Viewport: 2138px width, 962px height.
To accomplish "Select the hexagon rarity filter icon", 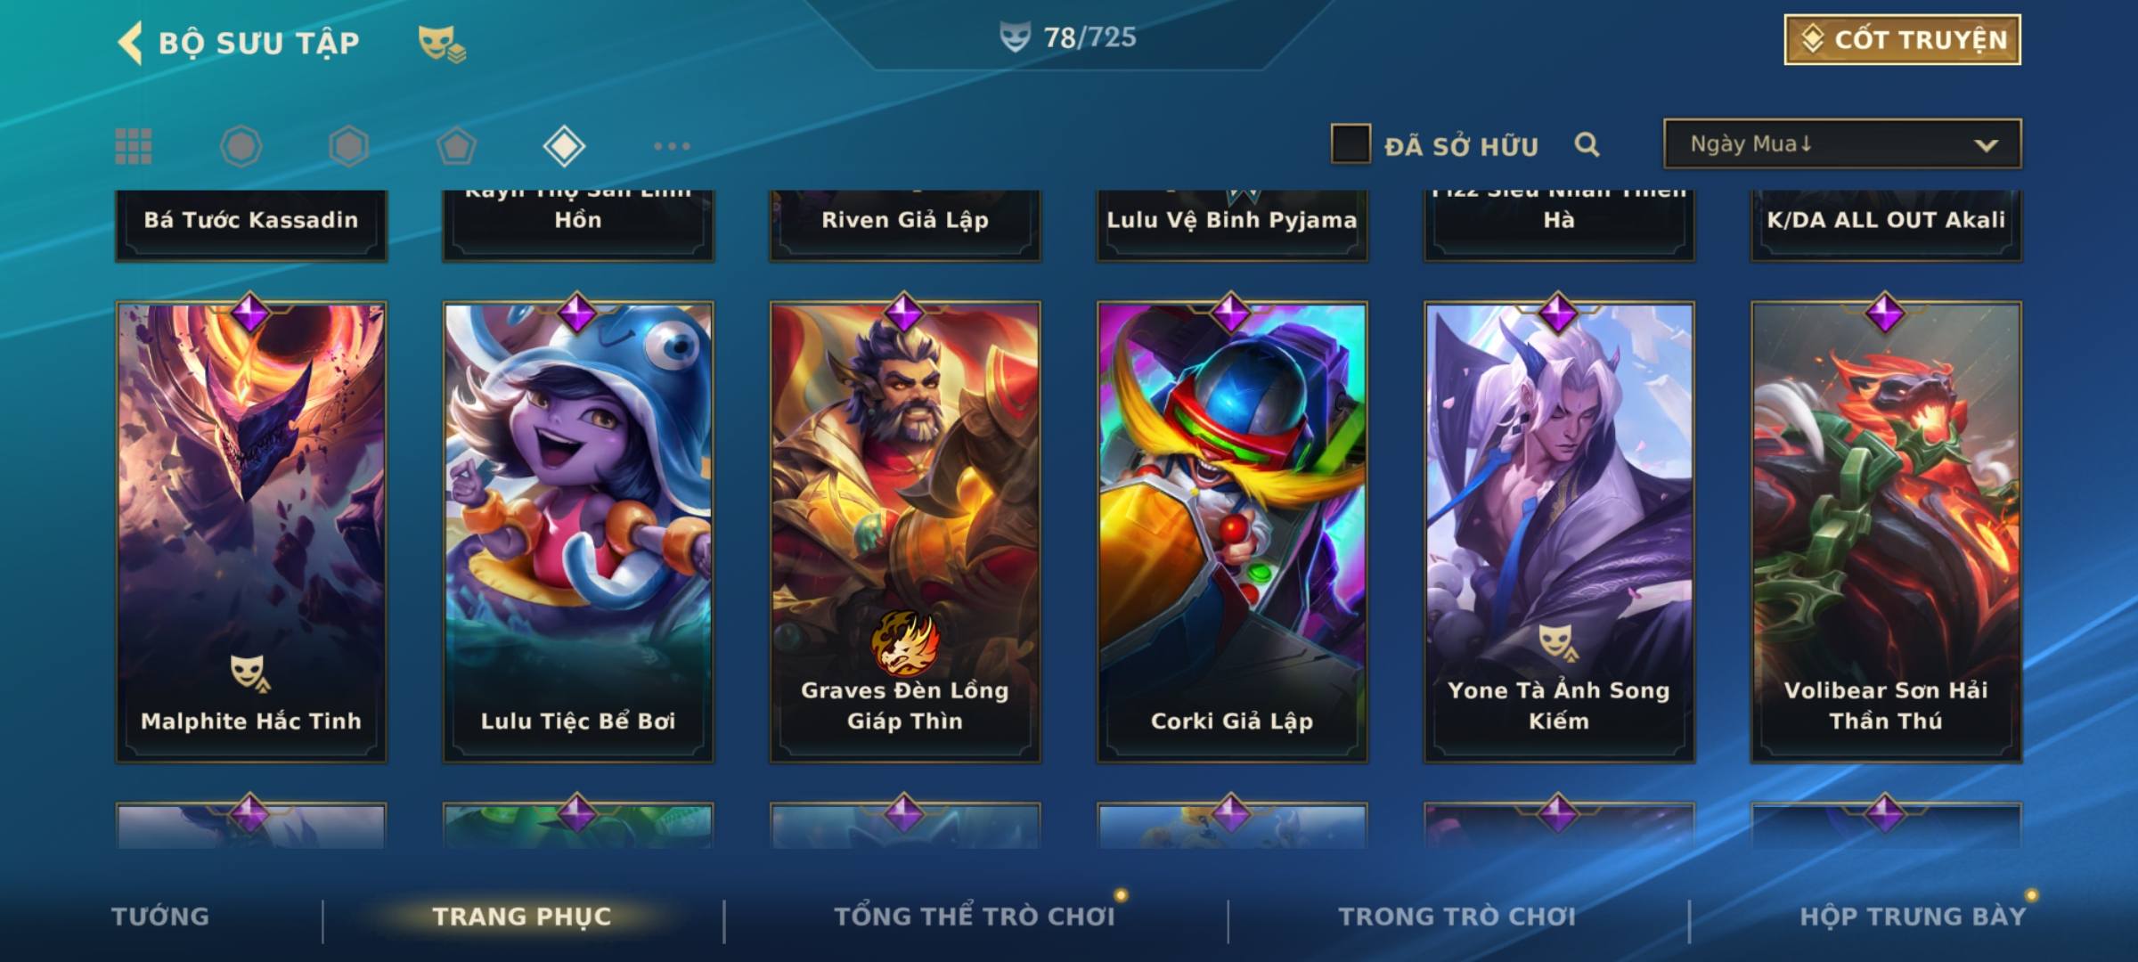I will 348,146.
